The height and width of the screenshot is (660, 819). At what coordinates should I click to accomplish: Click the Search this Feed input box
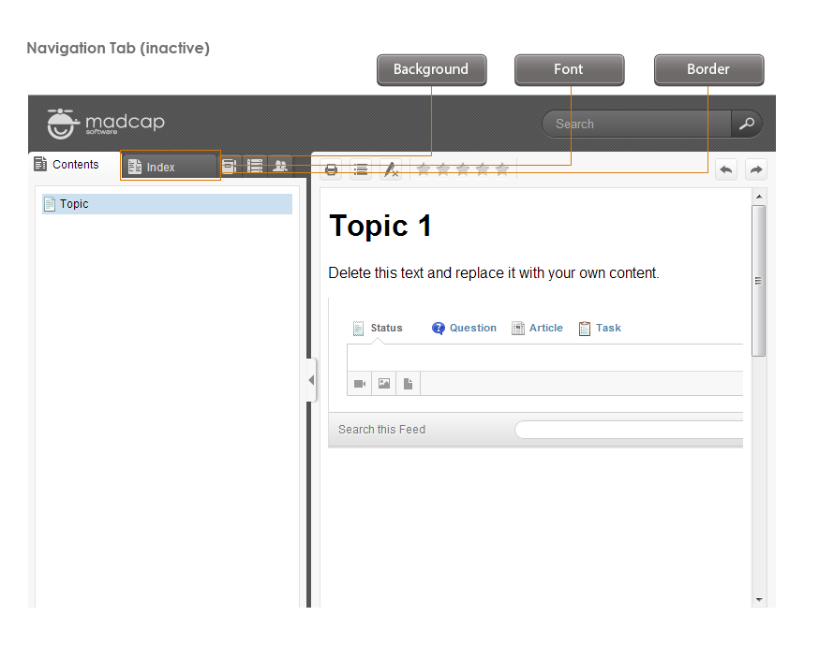(x=629, y=430)
